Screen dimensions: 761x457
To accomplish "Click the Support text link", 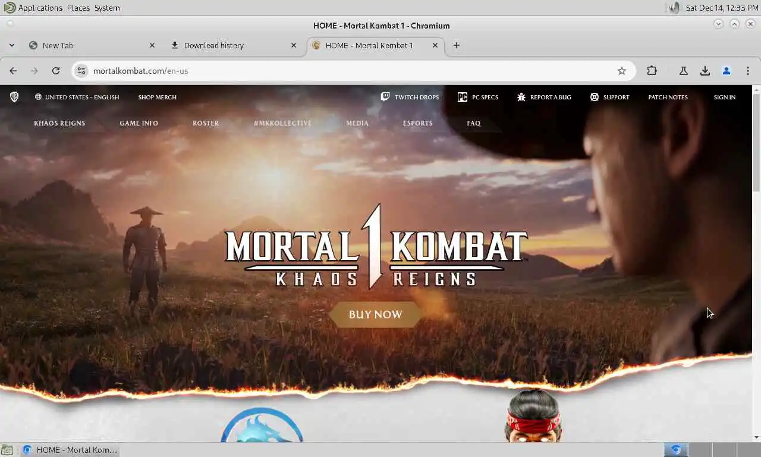I will 617,97.
